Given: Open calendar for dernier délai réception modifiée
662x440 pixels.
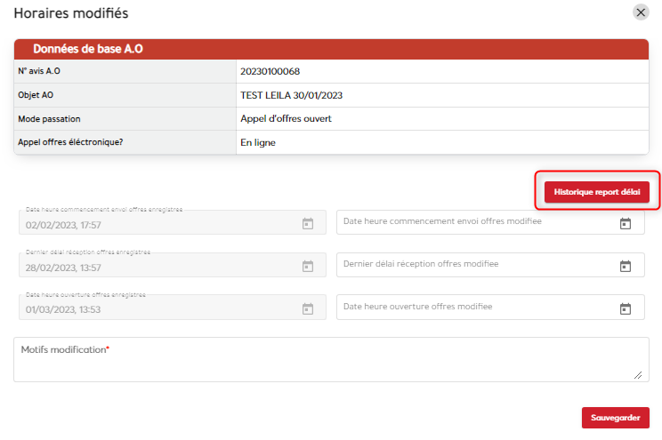Looking at the screenshot, I should (x=625, y=266).
